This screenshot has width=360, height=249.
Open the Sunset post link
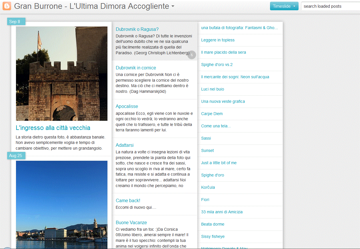[x=207, y=150]
